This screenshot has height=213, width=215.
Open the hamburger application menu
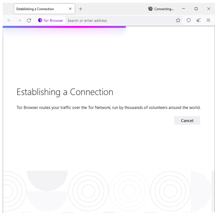tap(208, 20)
